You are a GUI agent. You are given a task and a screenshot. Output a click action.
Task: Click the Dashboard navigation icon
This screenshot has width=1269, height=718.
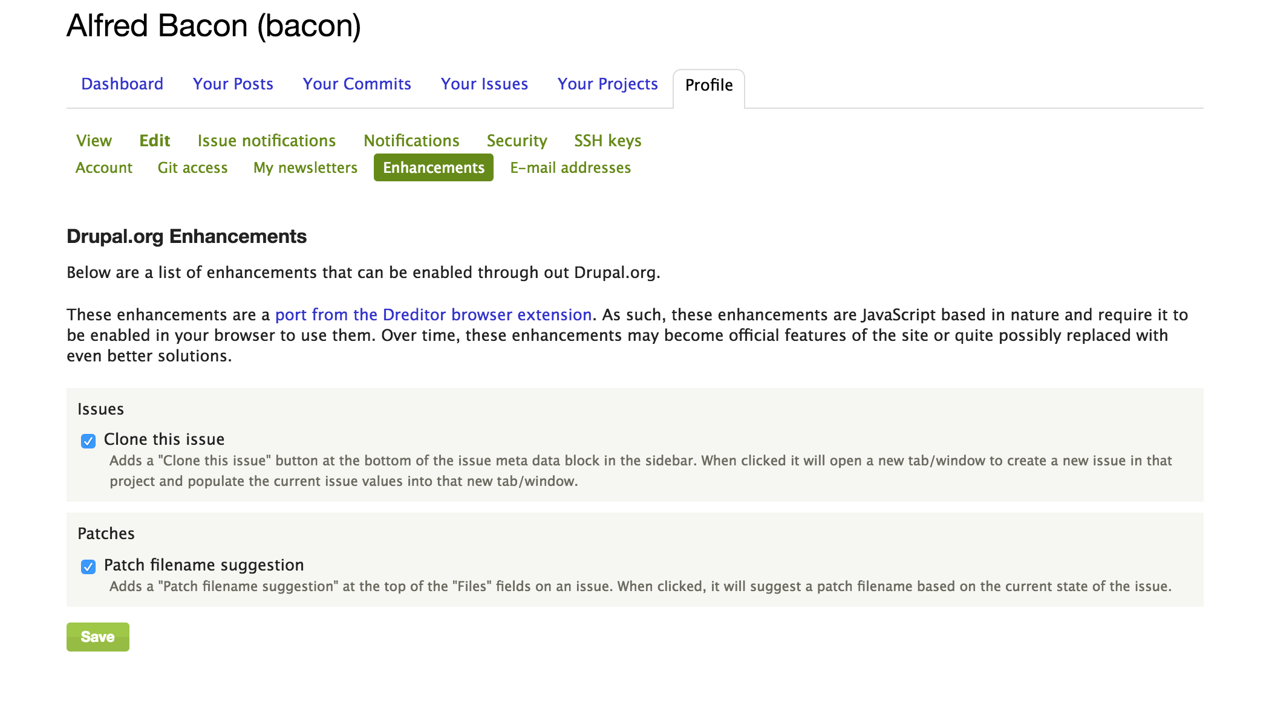(x=121, y=83)
